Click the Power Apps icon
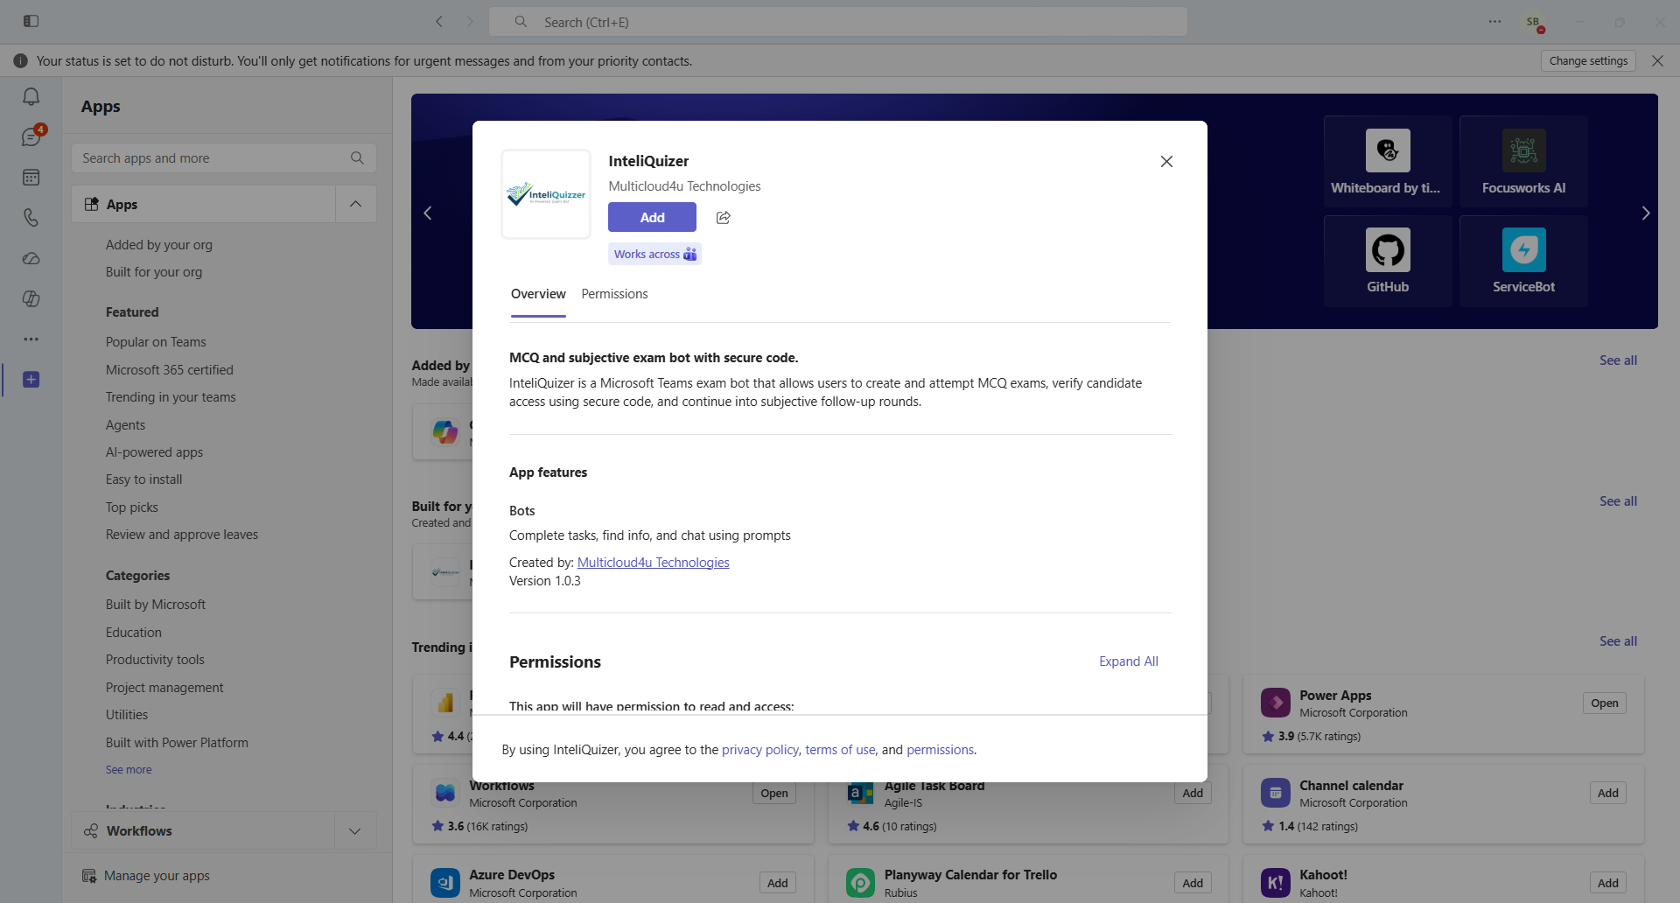The height and width of the screenshot is (903, 1680). tap(1275, 702)
